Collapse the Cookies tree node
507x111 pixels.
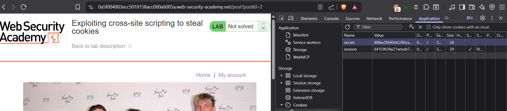pos(281,105)
